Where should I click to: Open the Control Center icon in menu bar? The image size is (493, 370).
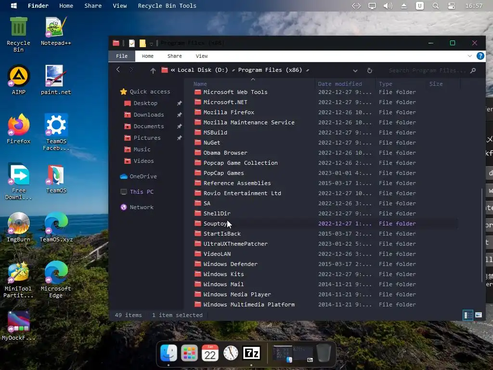452,6
